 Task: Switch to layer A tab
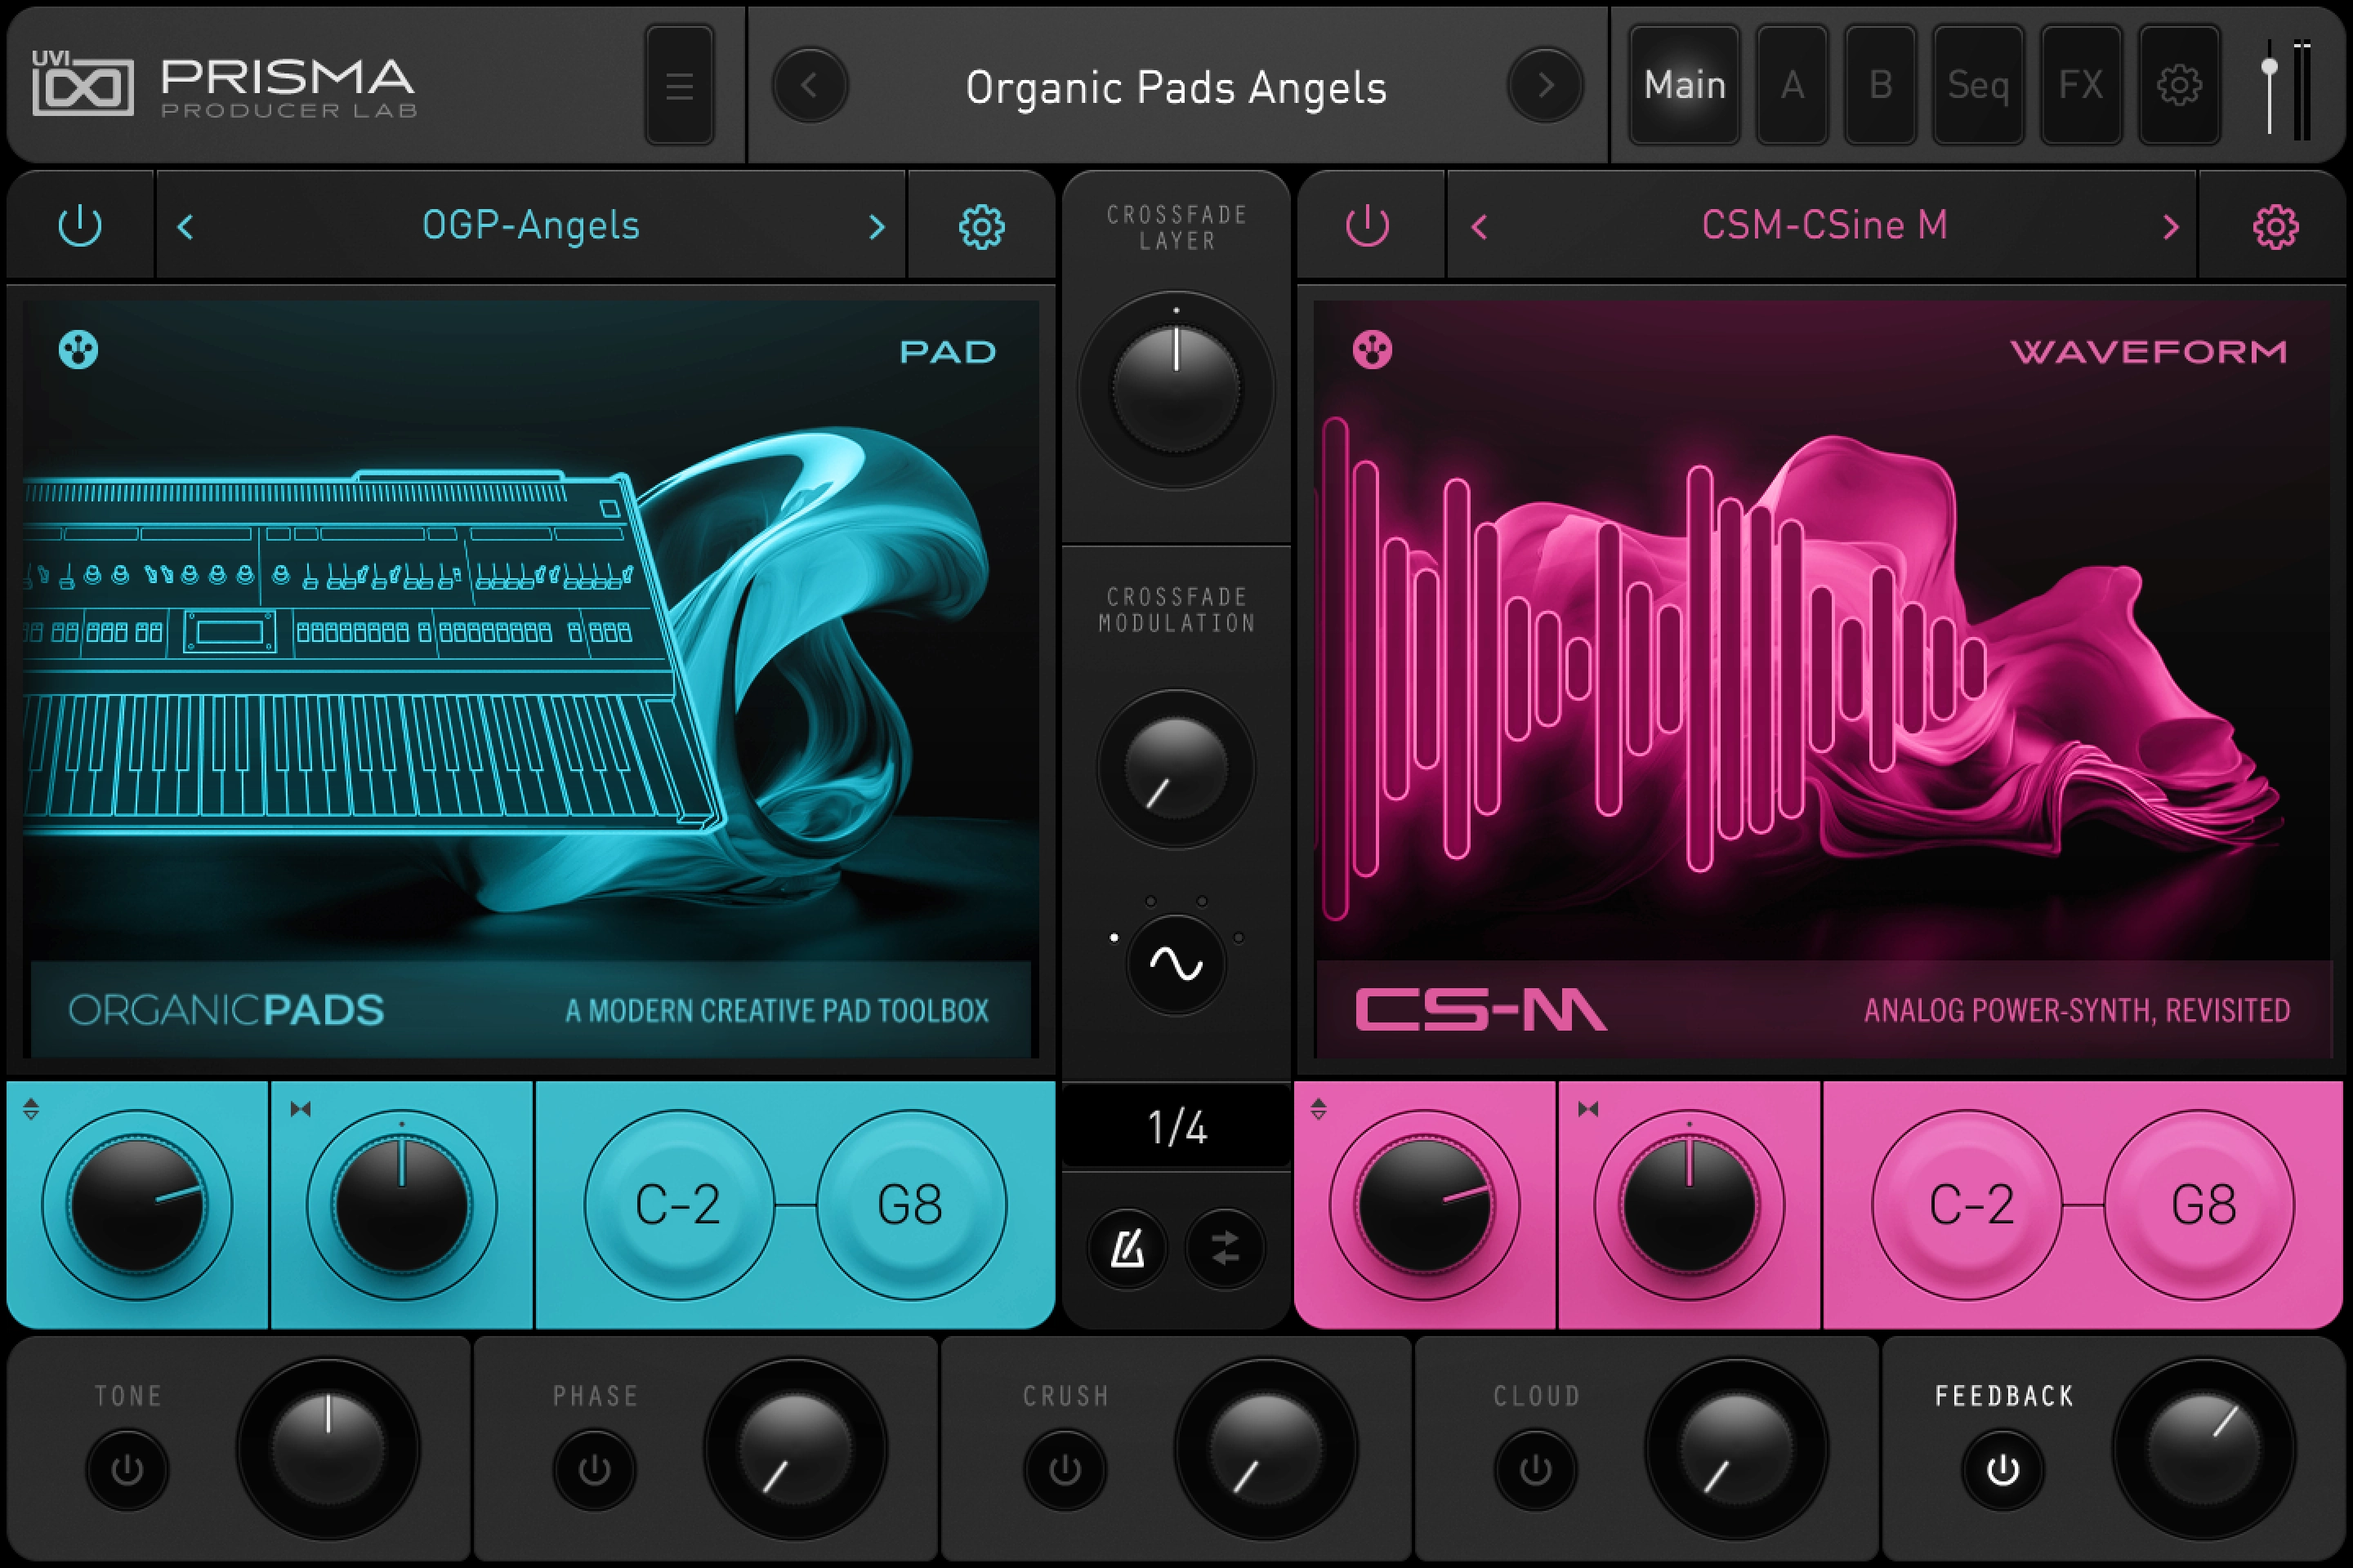click(x=1792, y=86)
